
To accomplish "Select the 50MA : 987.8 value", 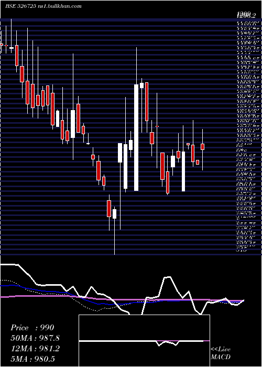I will 35,338.
